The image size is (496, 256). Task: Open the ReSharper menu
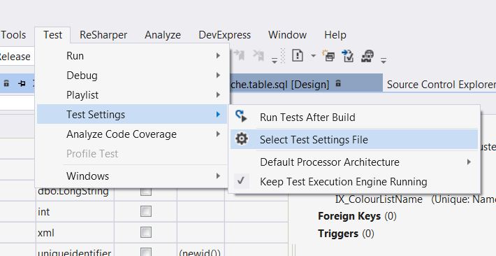pyautogui.click(x=103, y=35)
